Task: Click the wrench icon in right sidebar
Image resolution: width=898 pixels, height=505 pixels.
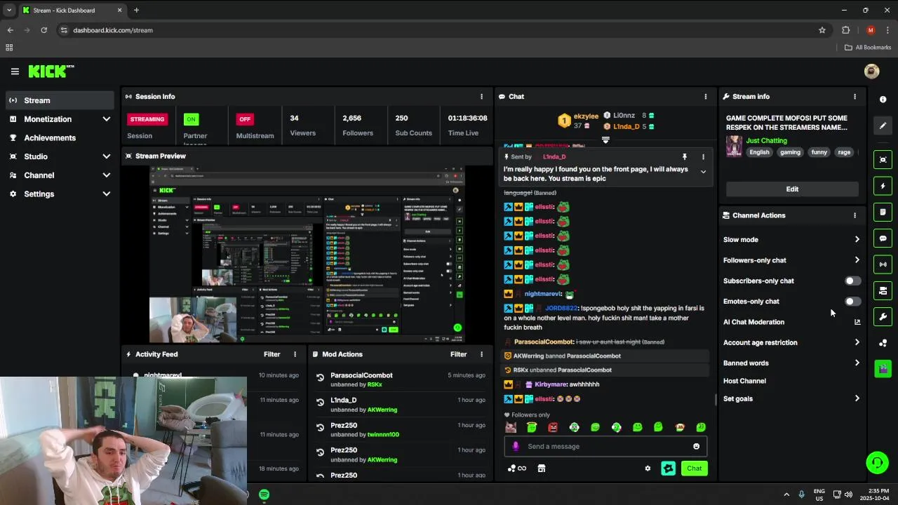Action: (883, 316)
